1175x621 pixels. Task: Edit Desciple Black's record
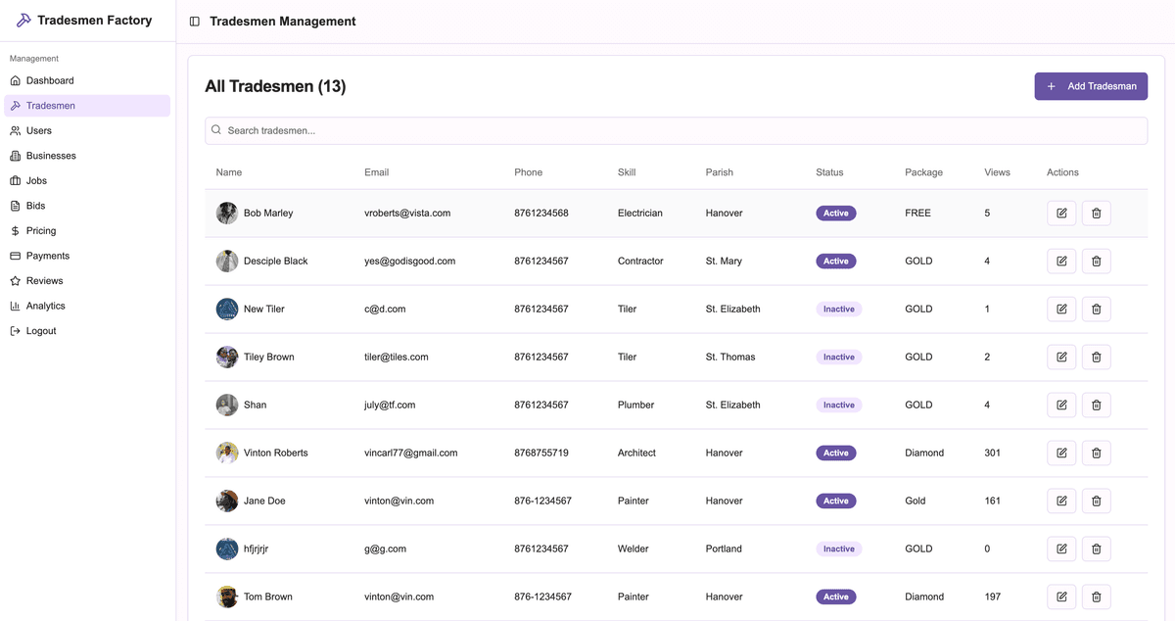pos(1061,261)
